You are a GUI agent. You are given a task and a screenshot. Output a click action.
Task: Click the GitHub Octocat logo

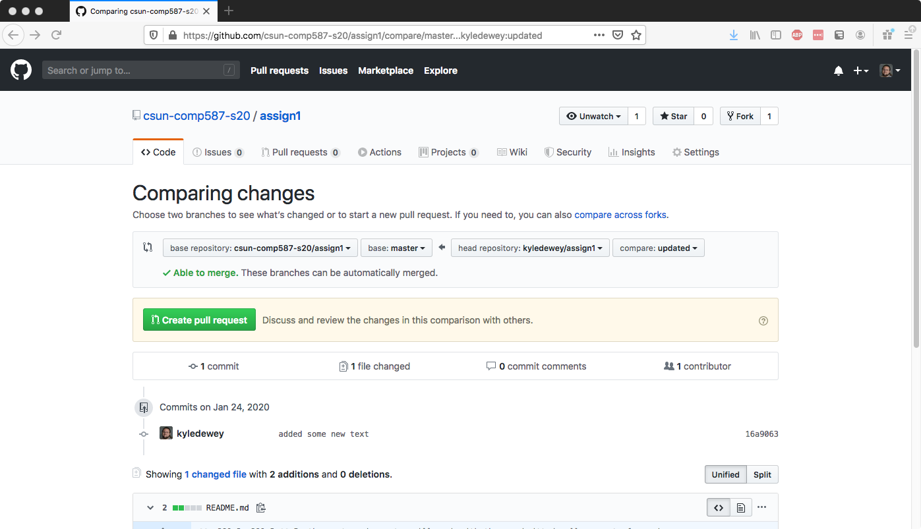pos(21,70)
